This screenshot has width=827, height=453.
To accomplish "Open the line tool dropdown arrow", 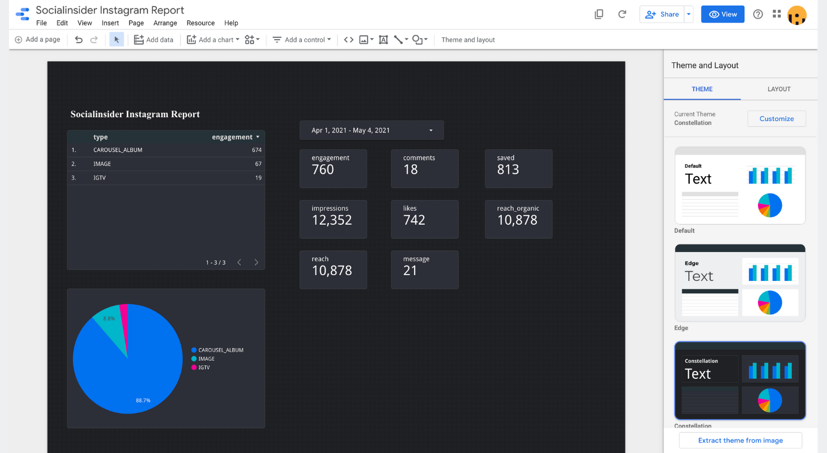I will pyautogui.click(x=406, y=40).
